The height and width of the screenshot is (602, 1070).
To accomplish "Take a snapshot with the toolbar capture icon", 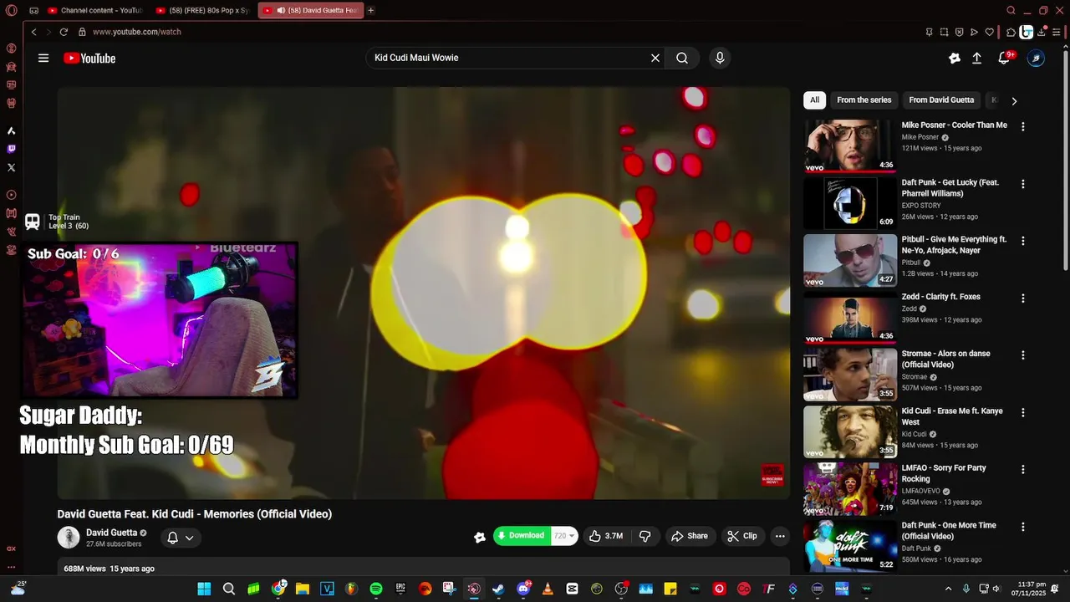I will point(944,32).
